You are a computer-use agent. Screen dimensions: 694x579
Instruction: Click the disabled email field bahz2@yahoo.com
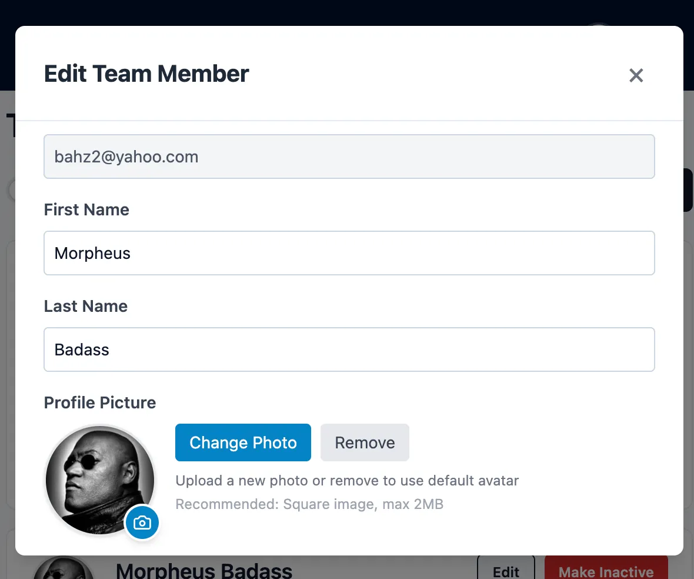coord(349,157)
